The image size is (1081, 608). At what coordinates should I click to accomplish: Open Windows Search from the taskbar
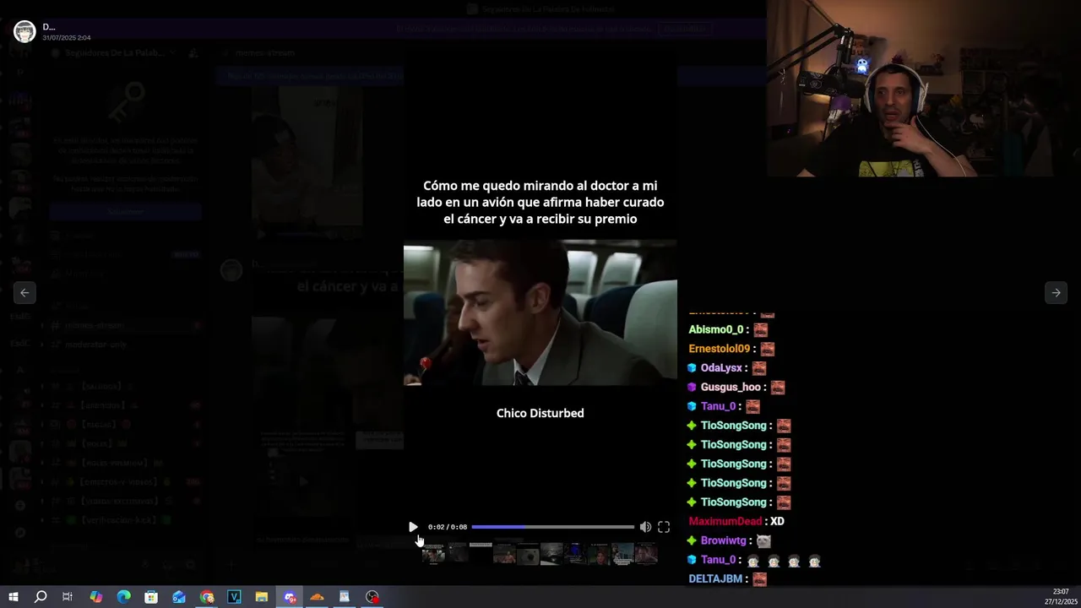[41, 597]
